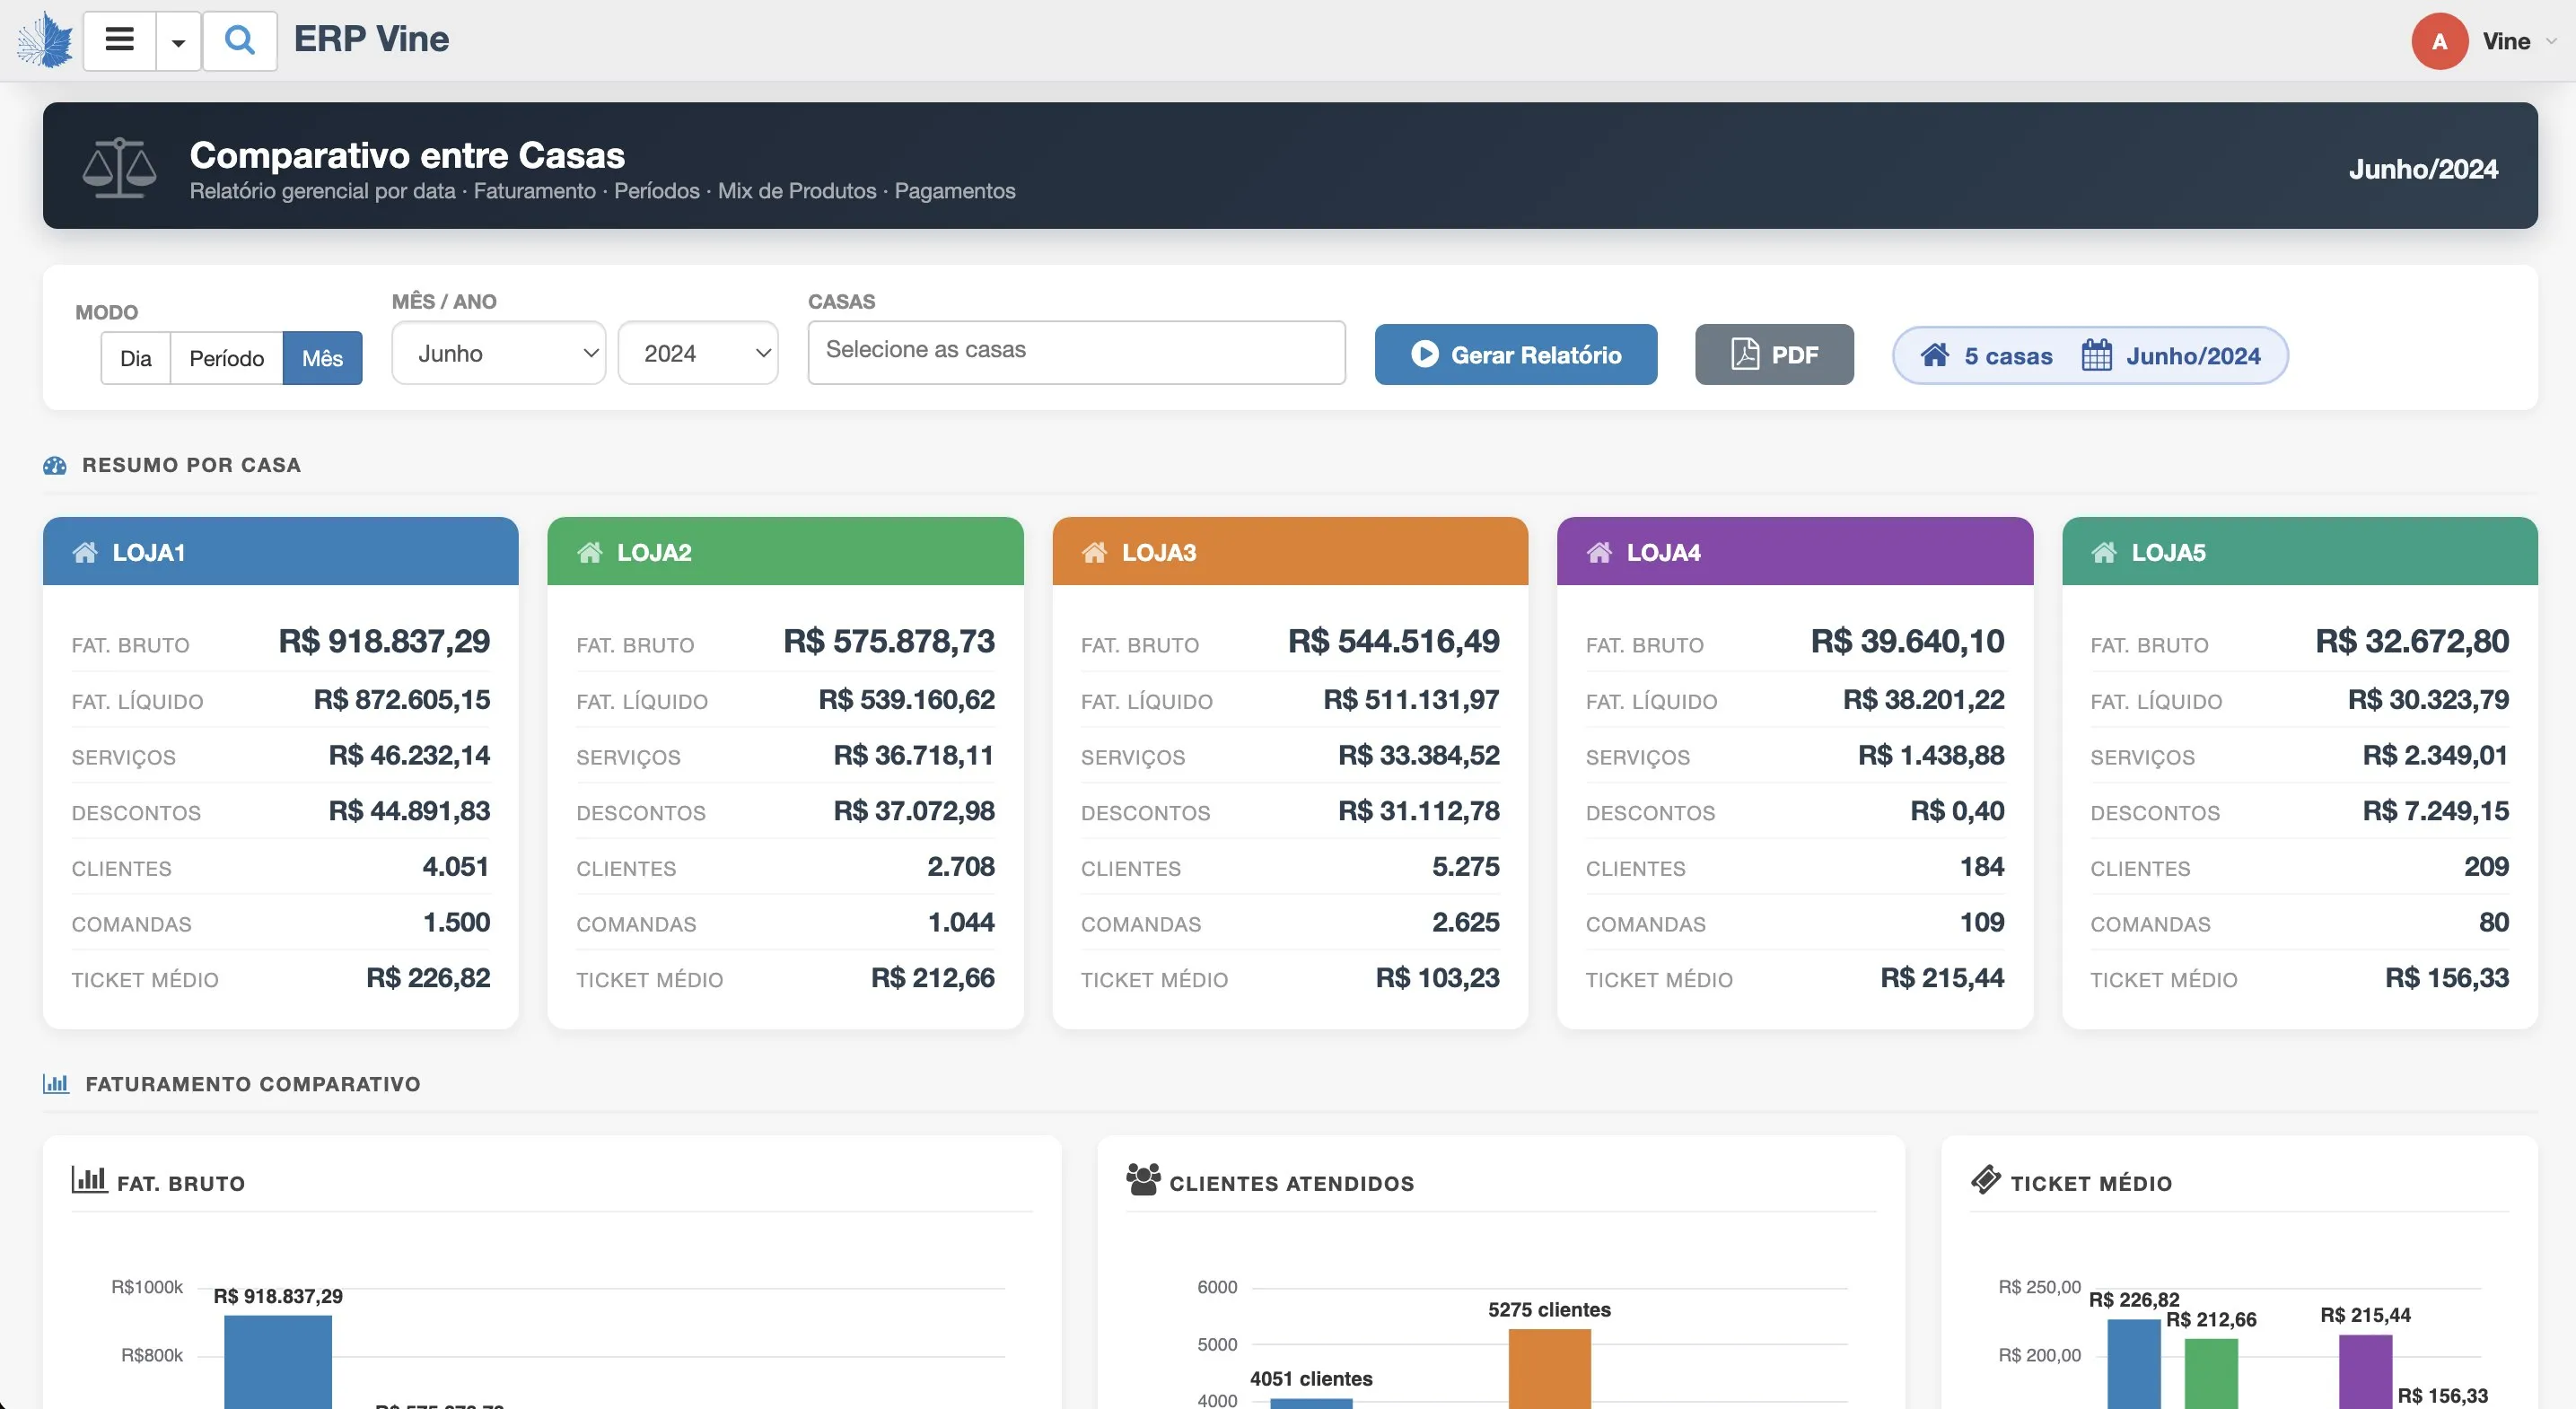Viewport: 2576px width, 1409px height.
Task: Click LOJA3 clientes value 5.275
Action: (x=1466, y=866)
